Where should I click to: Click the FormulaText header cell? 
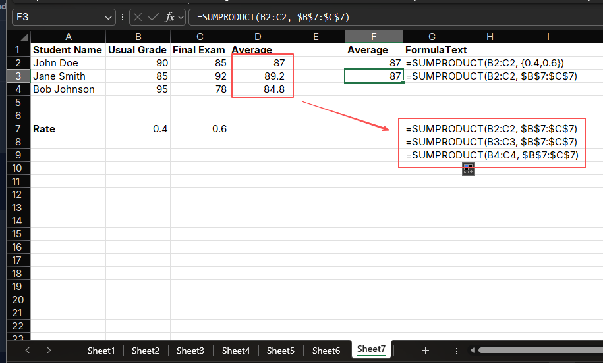tap(432, 50)
